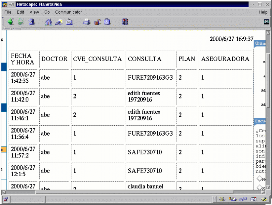The height and width of the screenshot is (205, 272).
Task: Click the Back navigation arrow
Action: tap(11, 22)
